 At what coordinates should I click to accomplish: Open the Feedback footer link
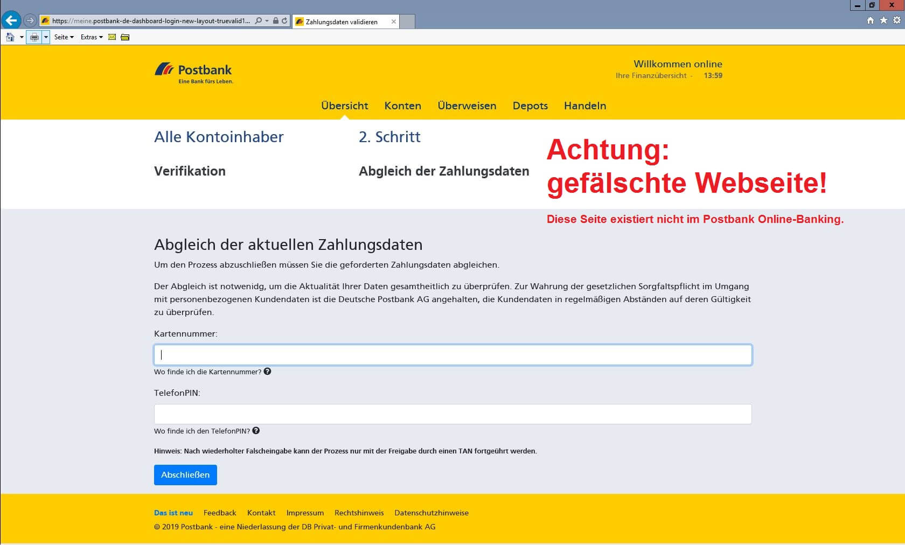(220, 513)
